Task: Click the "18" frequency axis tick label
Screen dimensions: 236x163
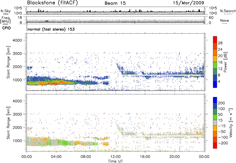Action: (x=20, y=18)
